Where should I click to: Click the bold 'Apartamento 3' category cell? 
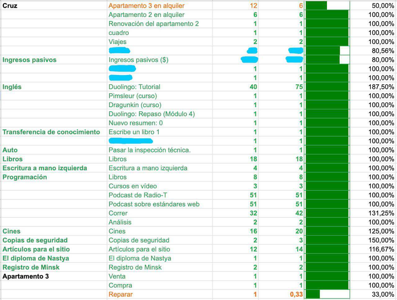coord(54,276)
